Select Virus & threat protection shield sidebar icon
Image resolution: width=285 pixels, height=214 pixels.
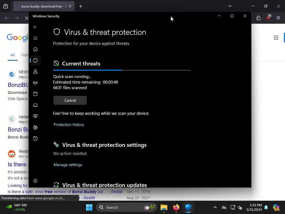[x=35, y=60]
